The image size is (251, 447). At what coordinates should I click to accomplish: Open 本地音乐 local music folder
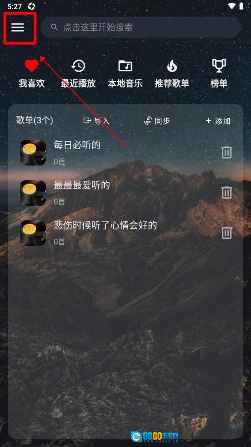[x=125, y=66]
